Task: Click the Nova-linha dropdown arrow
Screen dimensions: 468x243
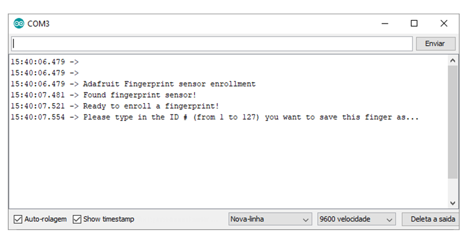Action: (305, 220)
